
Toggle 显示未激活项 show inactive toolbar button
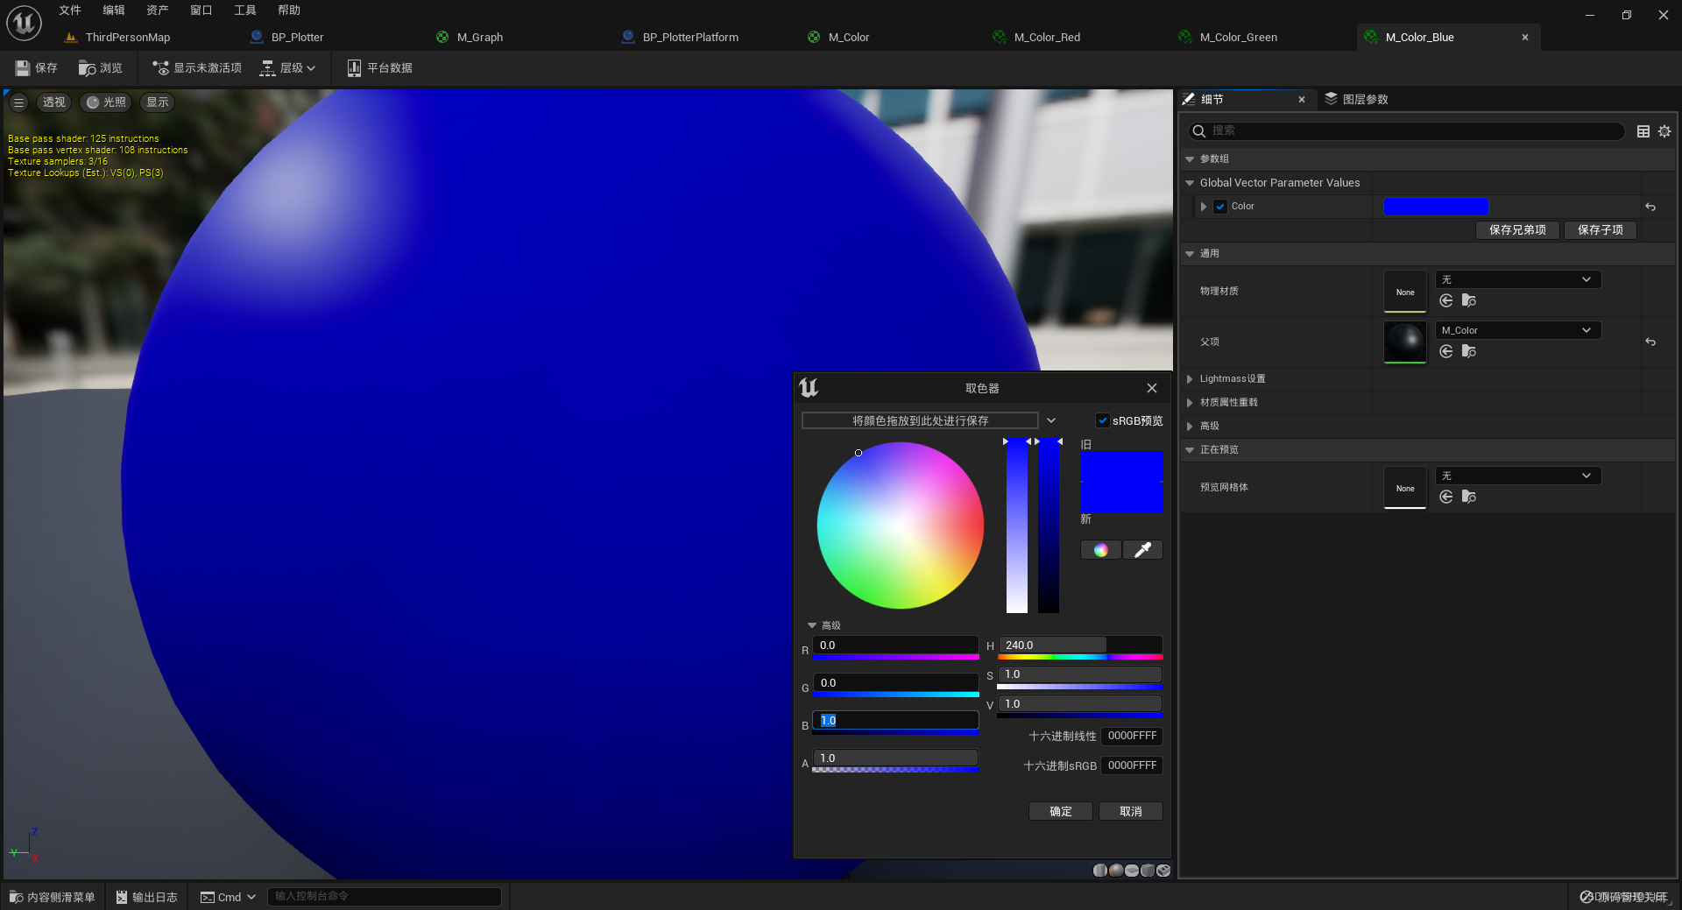(196, 67)
